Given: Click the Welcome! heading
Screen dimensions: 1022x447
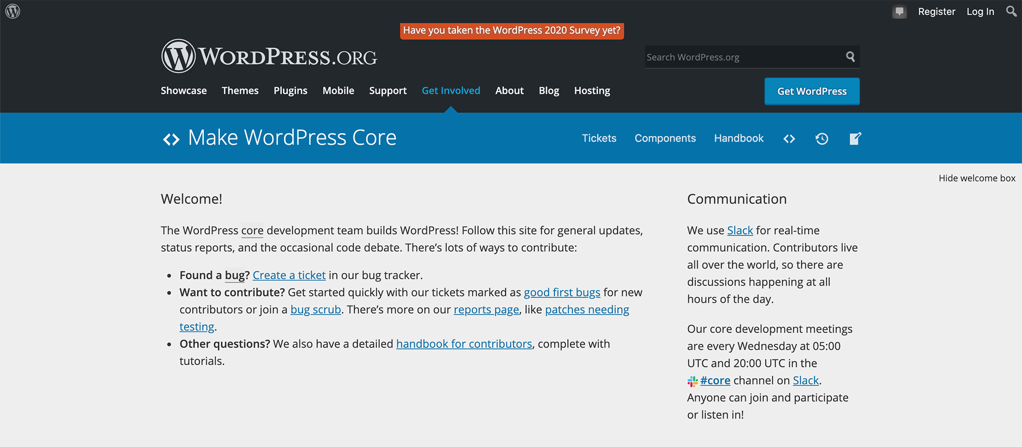Looking at the screenshot, I should click(x=192, y=199).
